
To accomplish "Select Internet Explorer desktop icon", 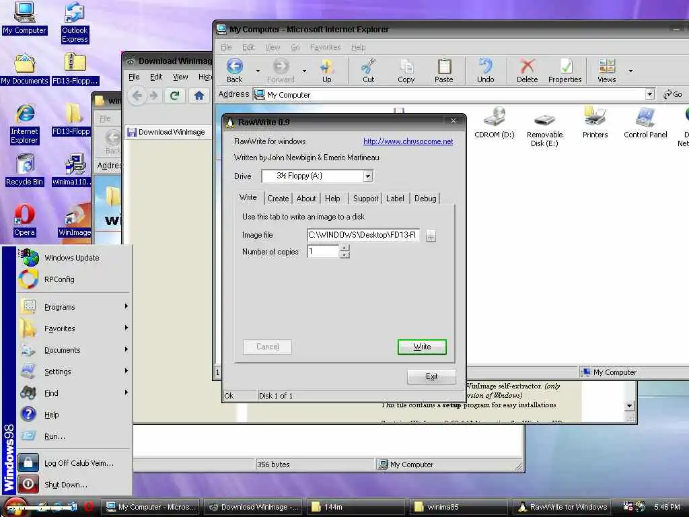I will 25,124.
